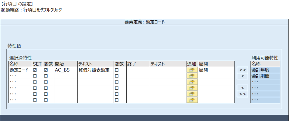This screenshot has width=290, height=123.
Task: Click the 追加 arrow icon in fourth row
Action: click(x=192, y=88)
